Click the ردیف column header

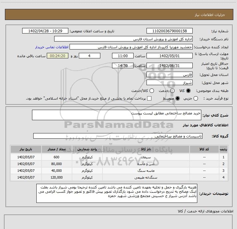223,149
